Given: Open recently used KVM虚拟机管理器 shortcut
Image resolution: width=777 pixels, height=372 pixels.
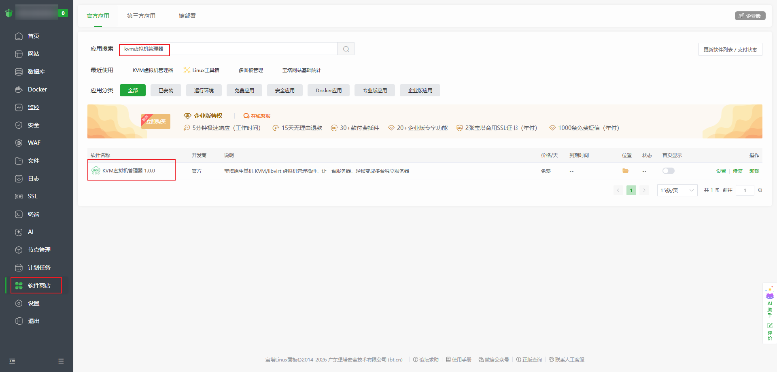Looking at the screenshot, I should point(153,70).
